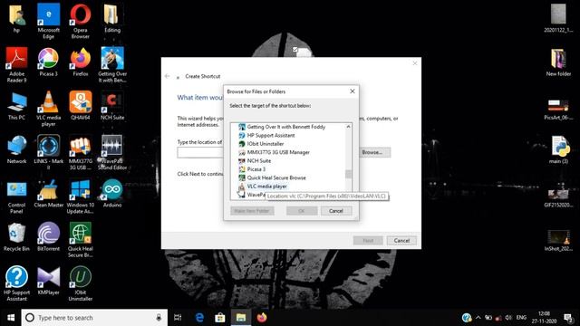This screenshot has width=580, height=326.
Task: Open the Windows Start menu
Action: coord(10,318)
